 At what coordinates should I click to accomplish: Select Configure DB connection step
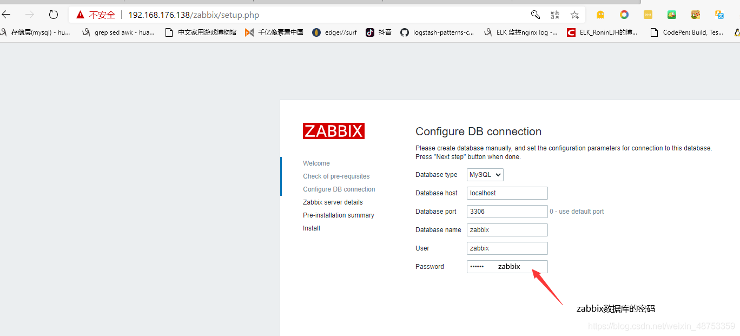(339, 189)
